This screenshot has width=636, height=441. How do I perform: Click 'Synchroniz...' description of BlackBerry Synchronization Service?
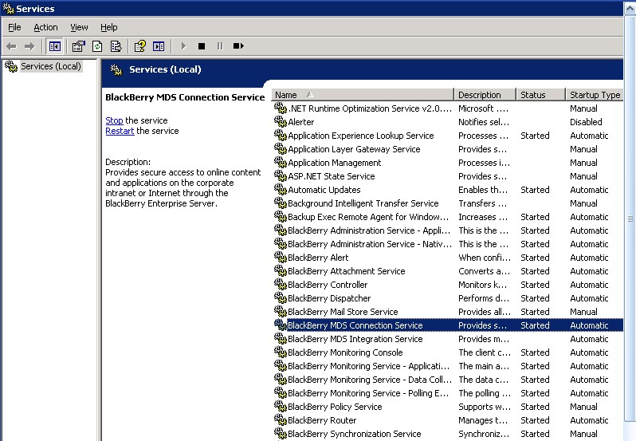(484, 434)
